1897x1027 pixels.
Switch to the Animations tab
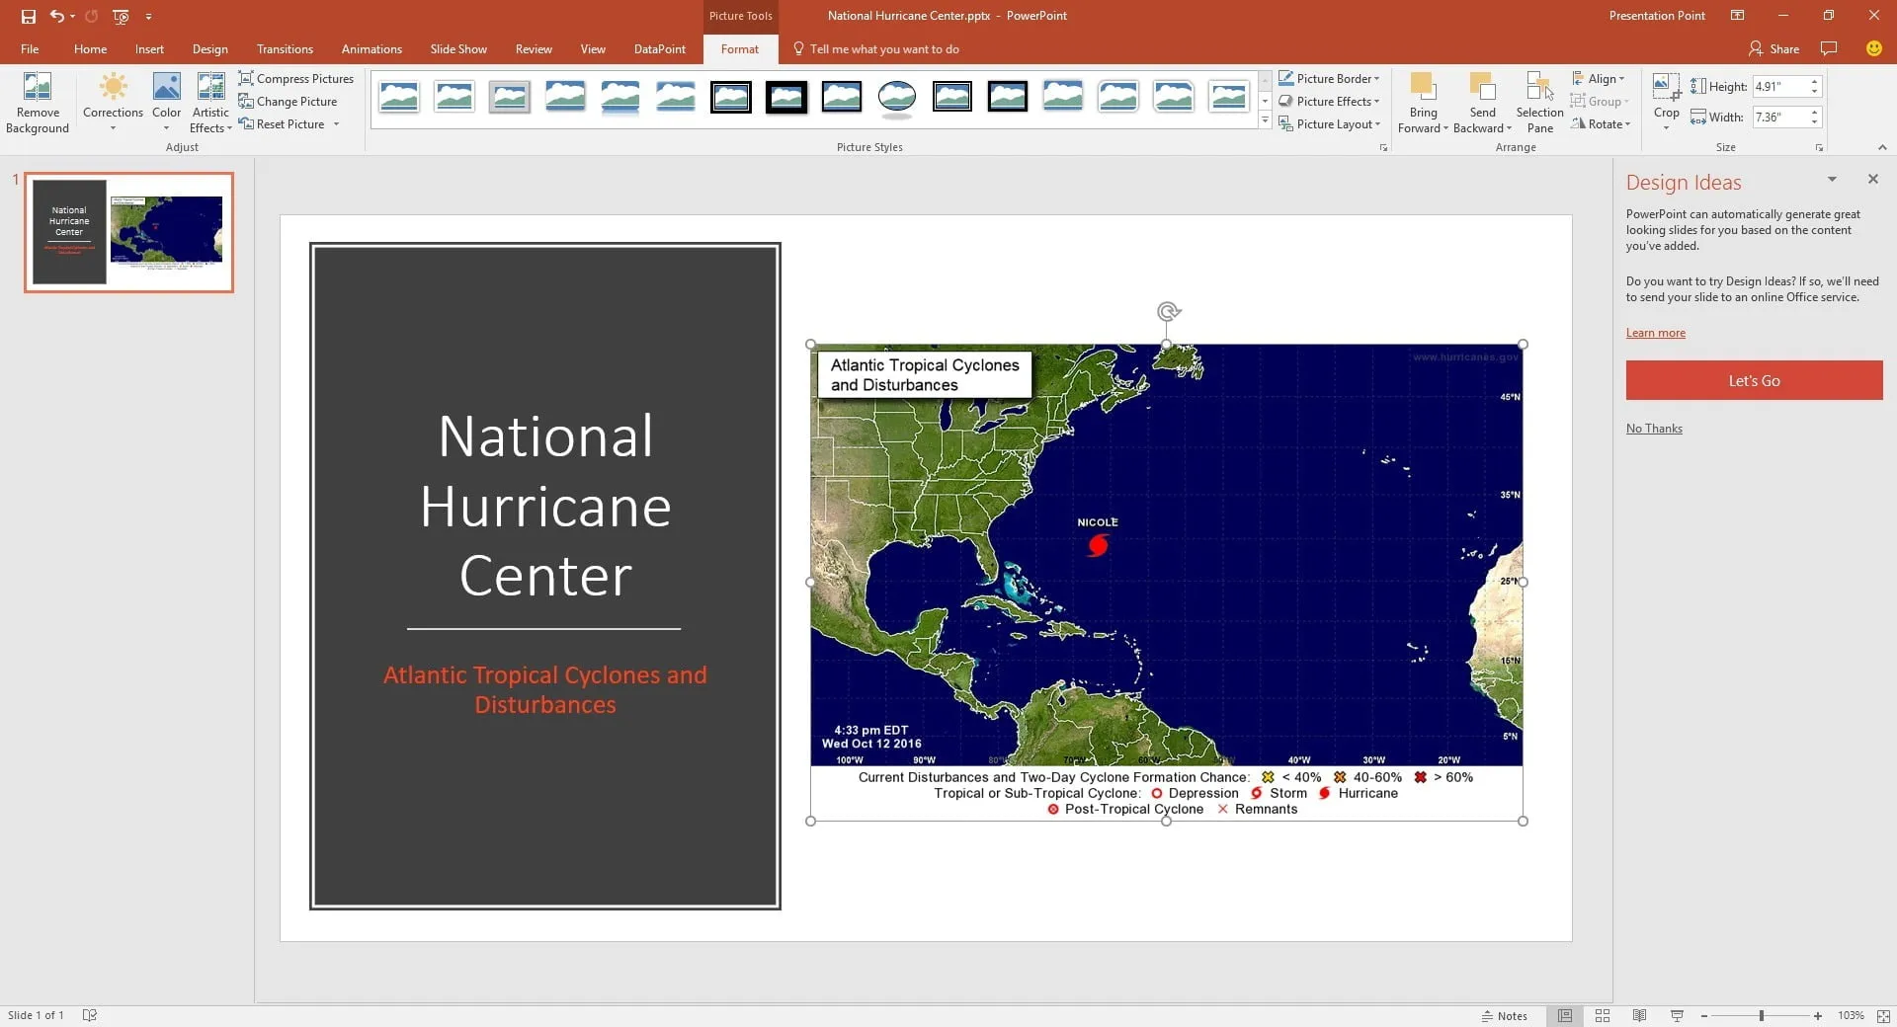pos(371,48)
